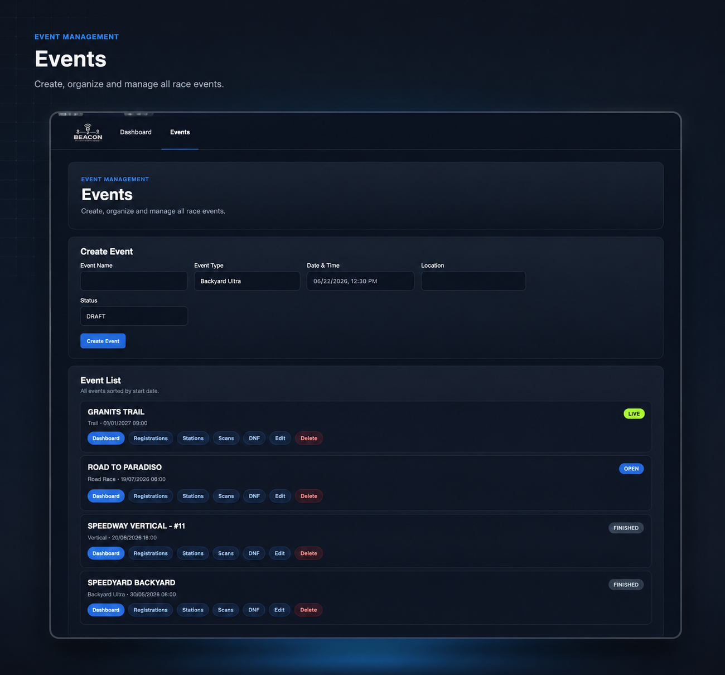Open the Dashboard navigation tab

click(x=136, y=132)
